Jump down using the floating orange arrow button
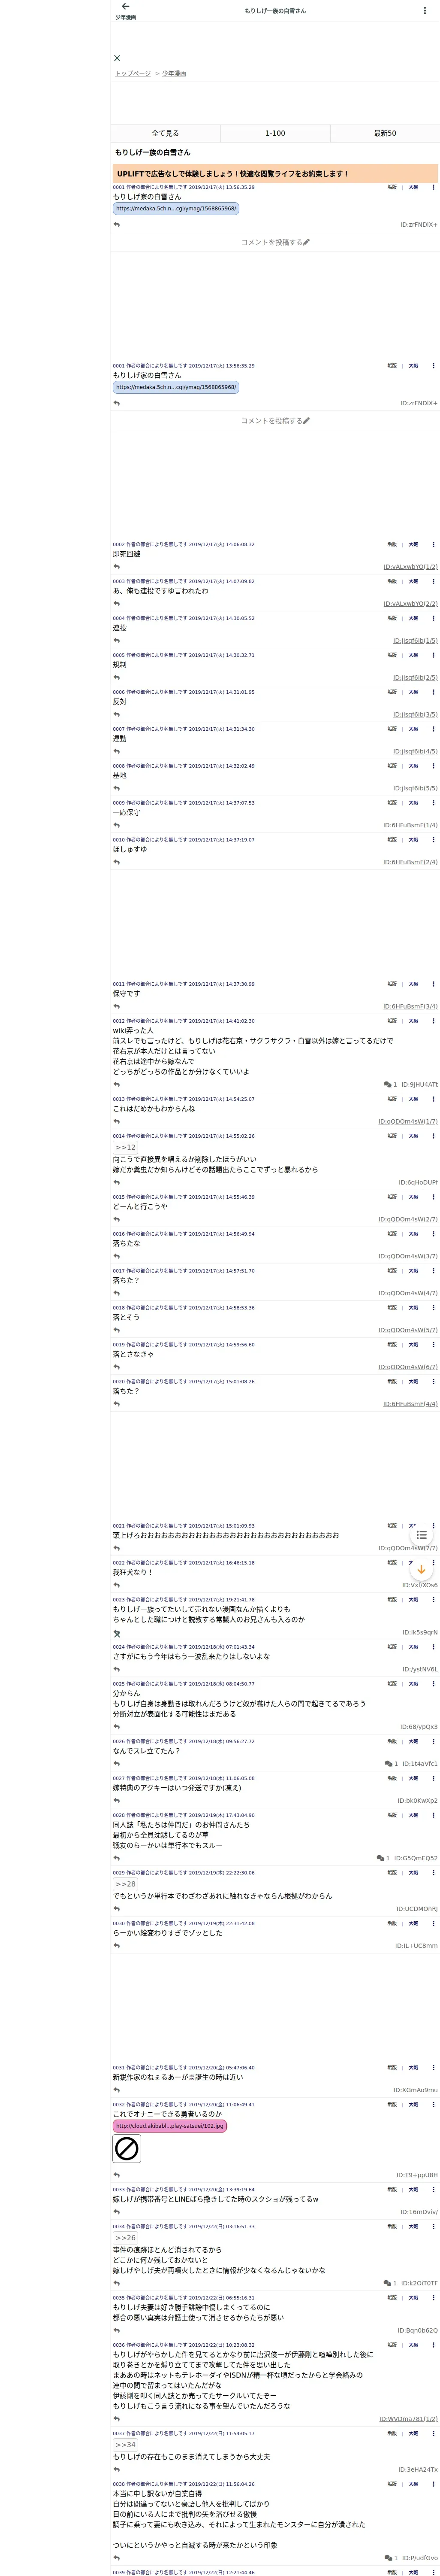 pyautogui.click(x=421, y=1570)
